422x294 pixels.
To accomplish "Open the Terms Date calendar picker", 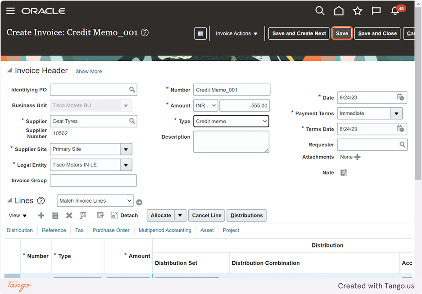I will [x=400, y=129].
